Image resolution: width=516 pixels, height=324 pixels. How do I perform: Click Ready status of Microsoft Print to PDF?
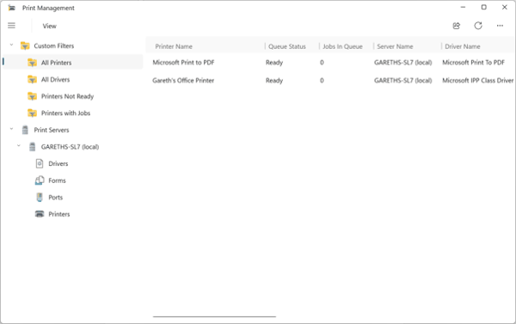click(x=274, y=63)
